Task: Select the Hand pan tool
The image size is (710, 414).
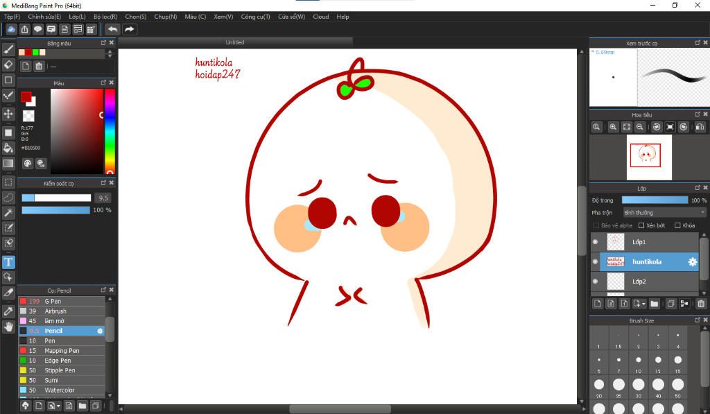Action: click(8, 326)
